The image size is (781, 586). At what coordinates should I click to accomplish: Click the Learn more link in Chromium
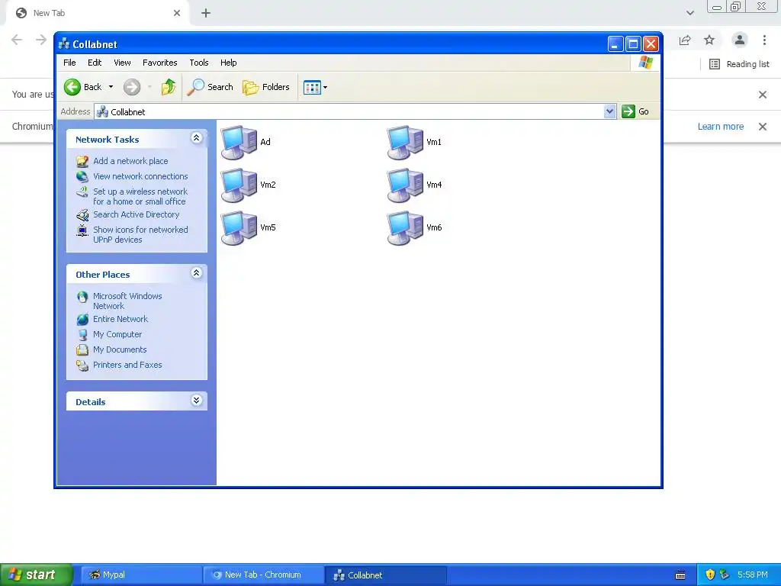721,127
